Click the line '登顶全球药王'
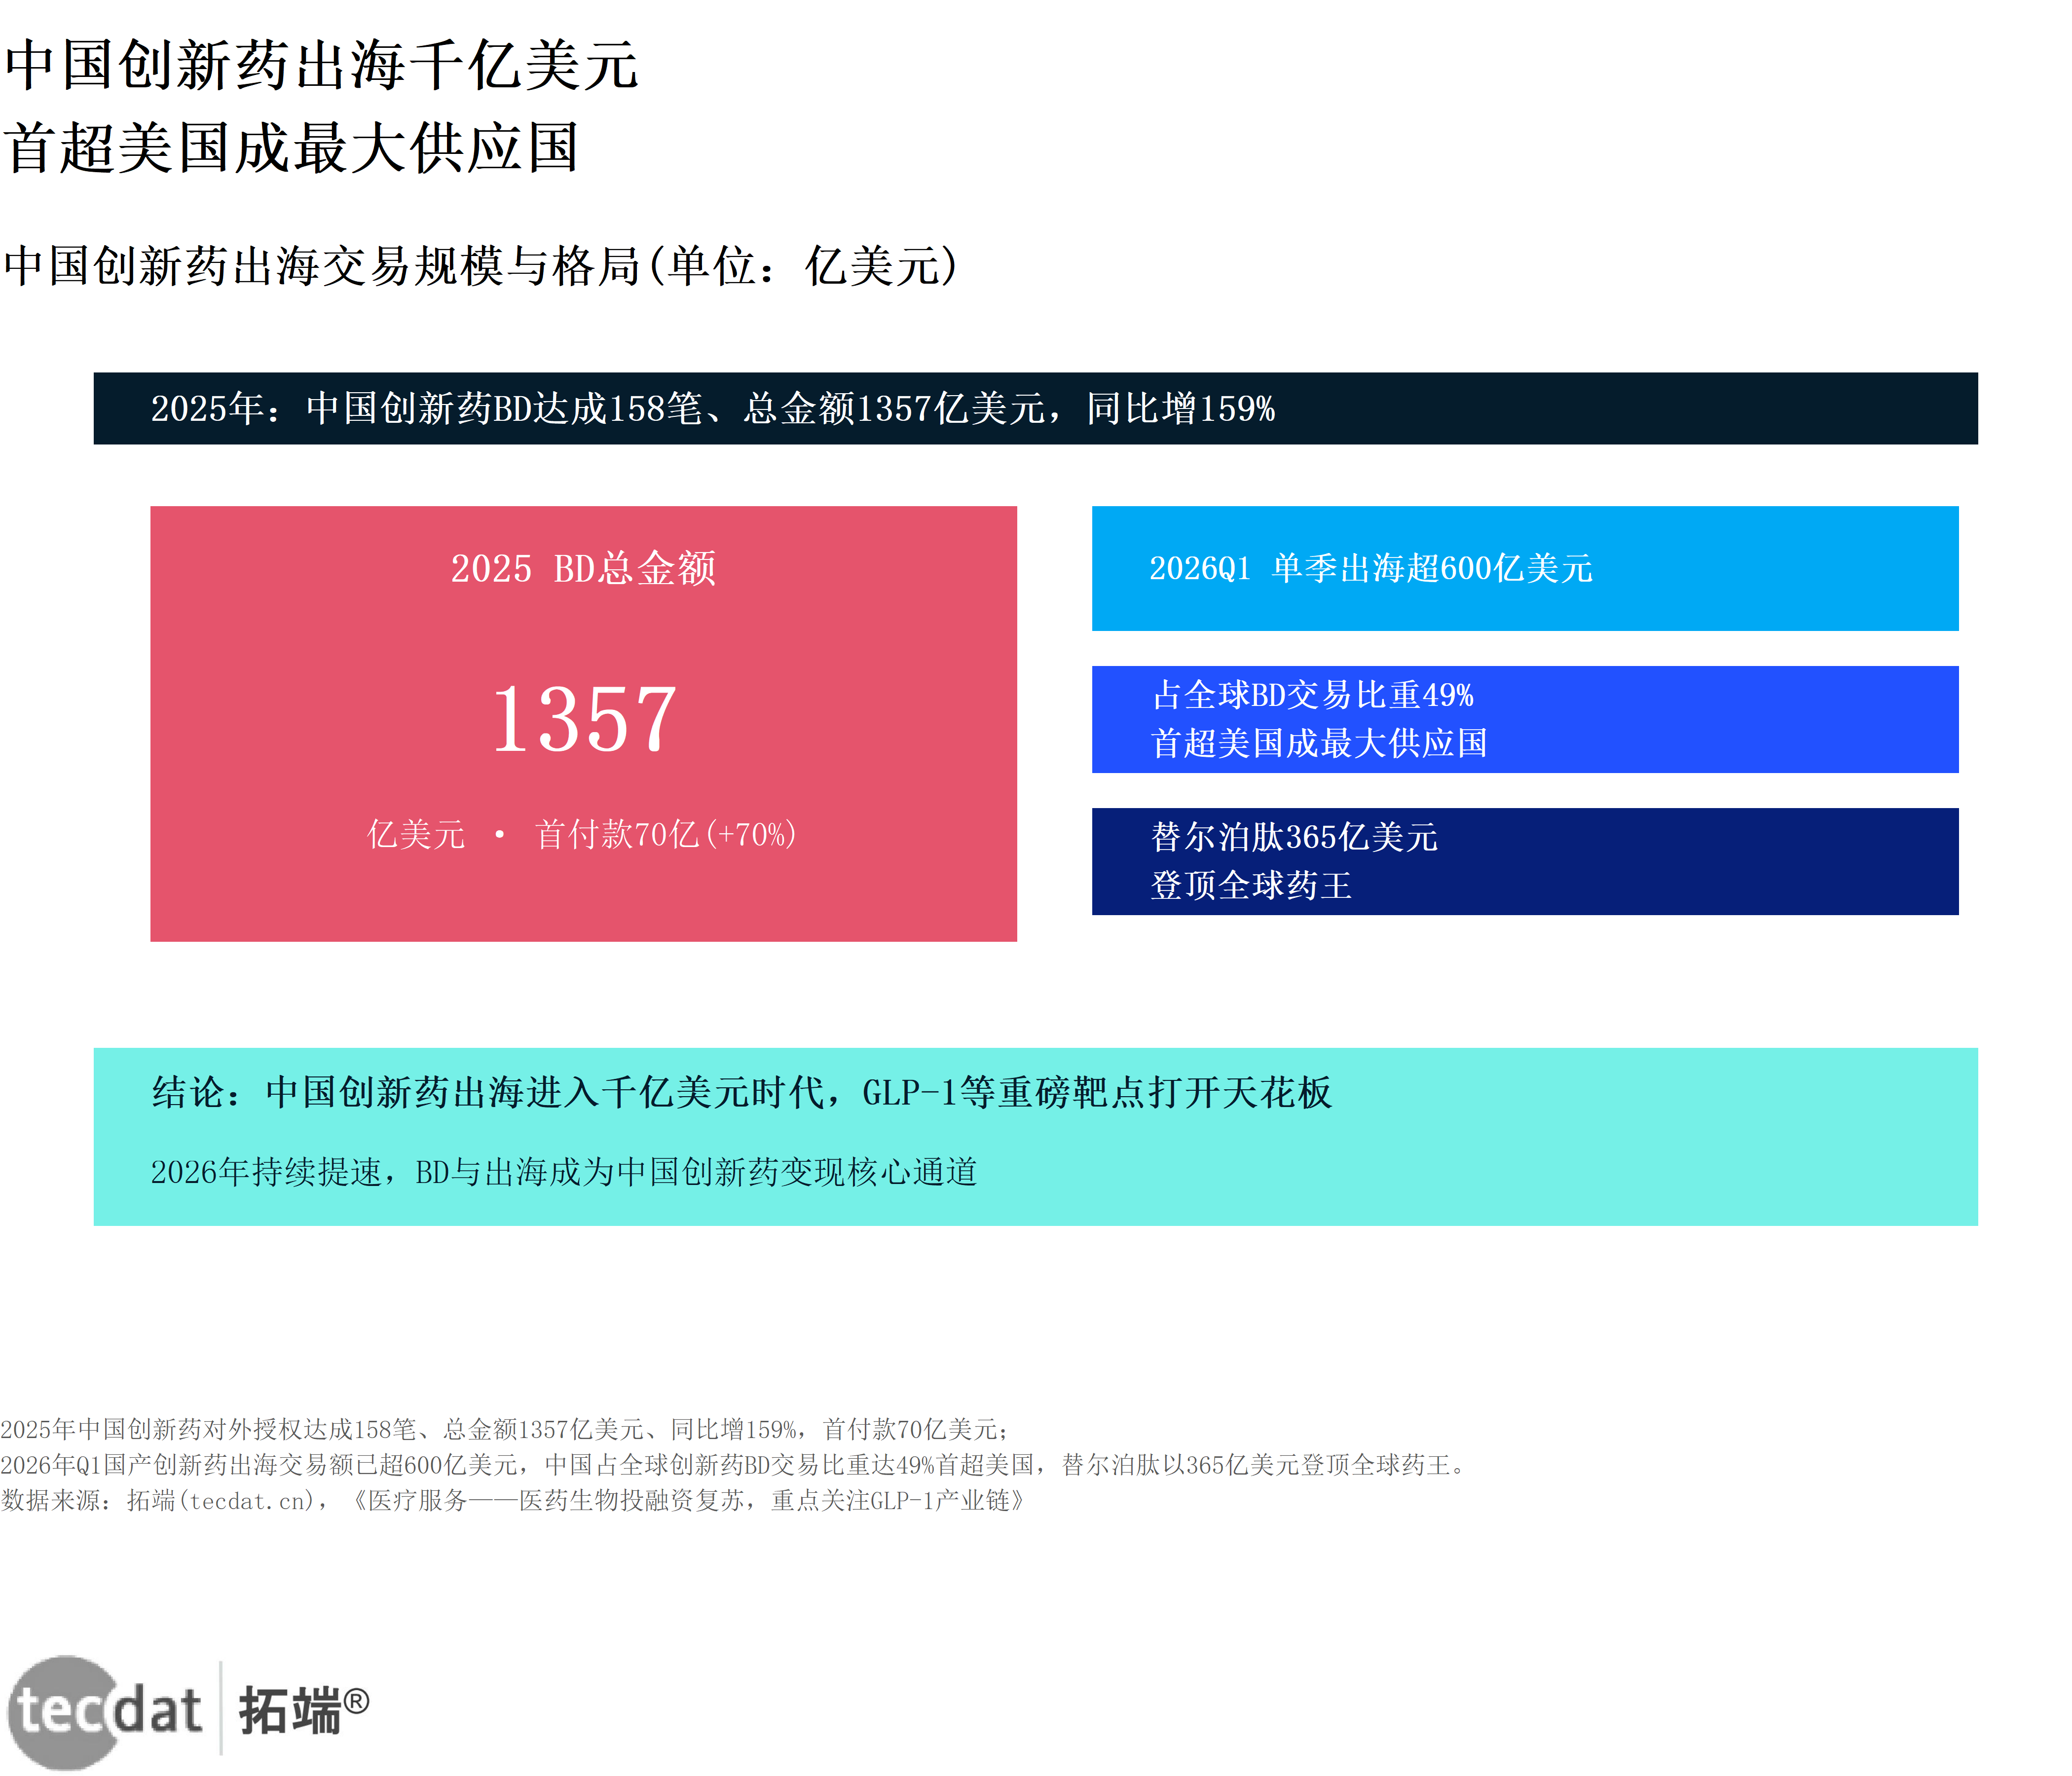2072x1776 pixels. tap(1251, 885)
